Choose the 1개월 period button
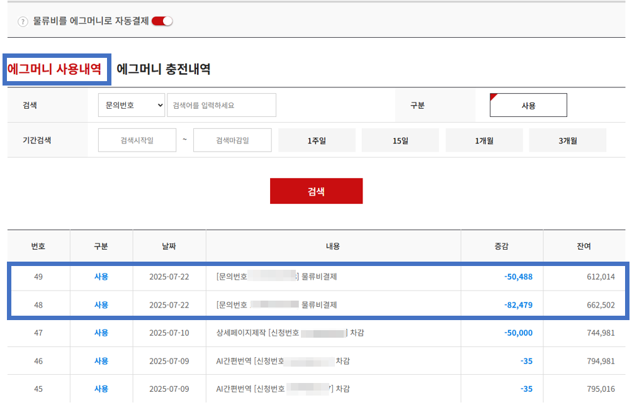 click(x=484, y=140)
